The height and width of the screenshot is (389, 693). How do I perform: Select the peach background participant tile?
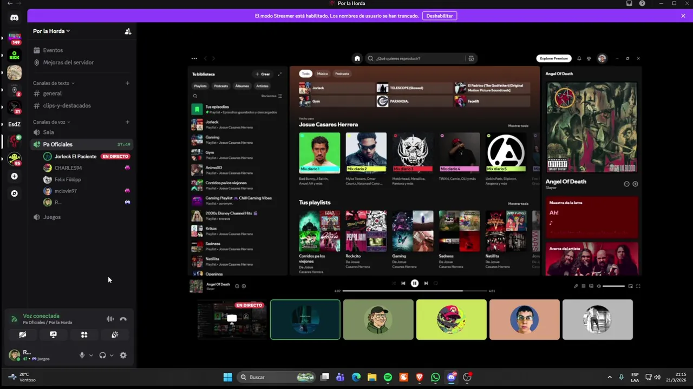(524, 320)
